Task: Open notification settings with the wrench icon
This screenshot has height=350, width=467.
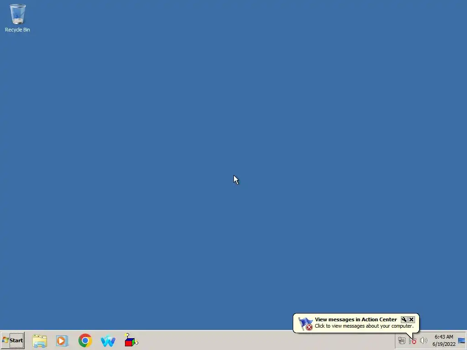Action: click(x=404, y=319)
